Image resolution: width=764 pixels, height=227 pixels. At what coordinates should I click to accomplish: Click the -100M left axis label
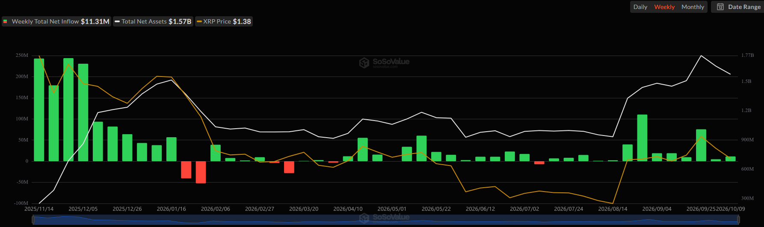pyautogui.click(x=21, y=203)
